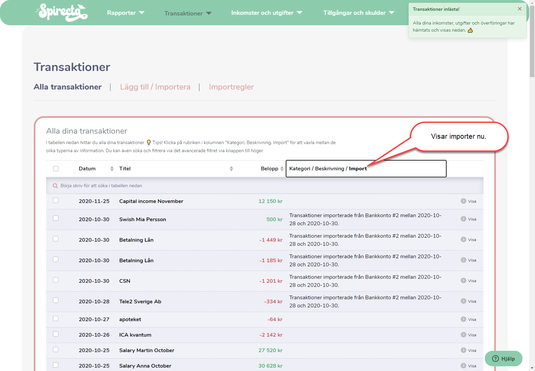Switch to Lägg till / Importera tab

[155, 87]
